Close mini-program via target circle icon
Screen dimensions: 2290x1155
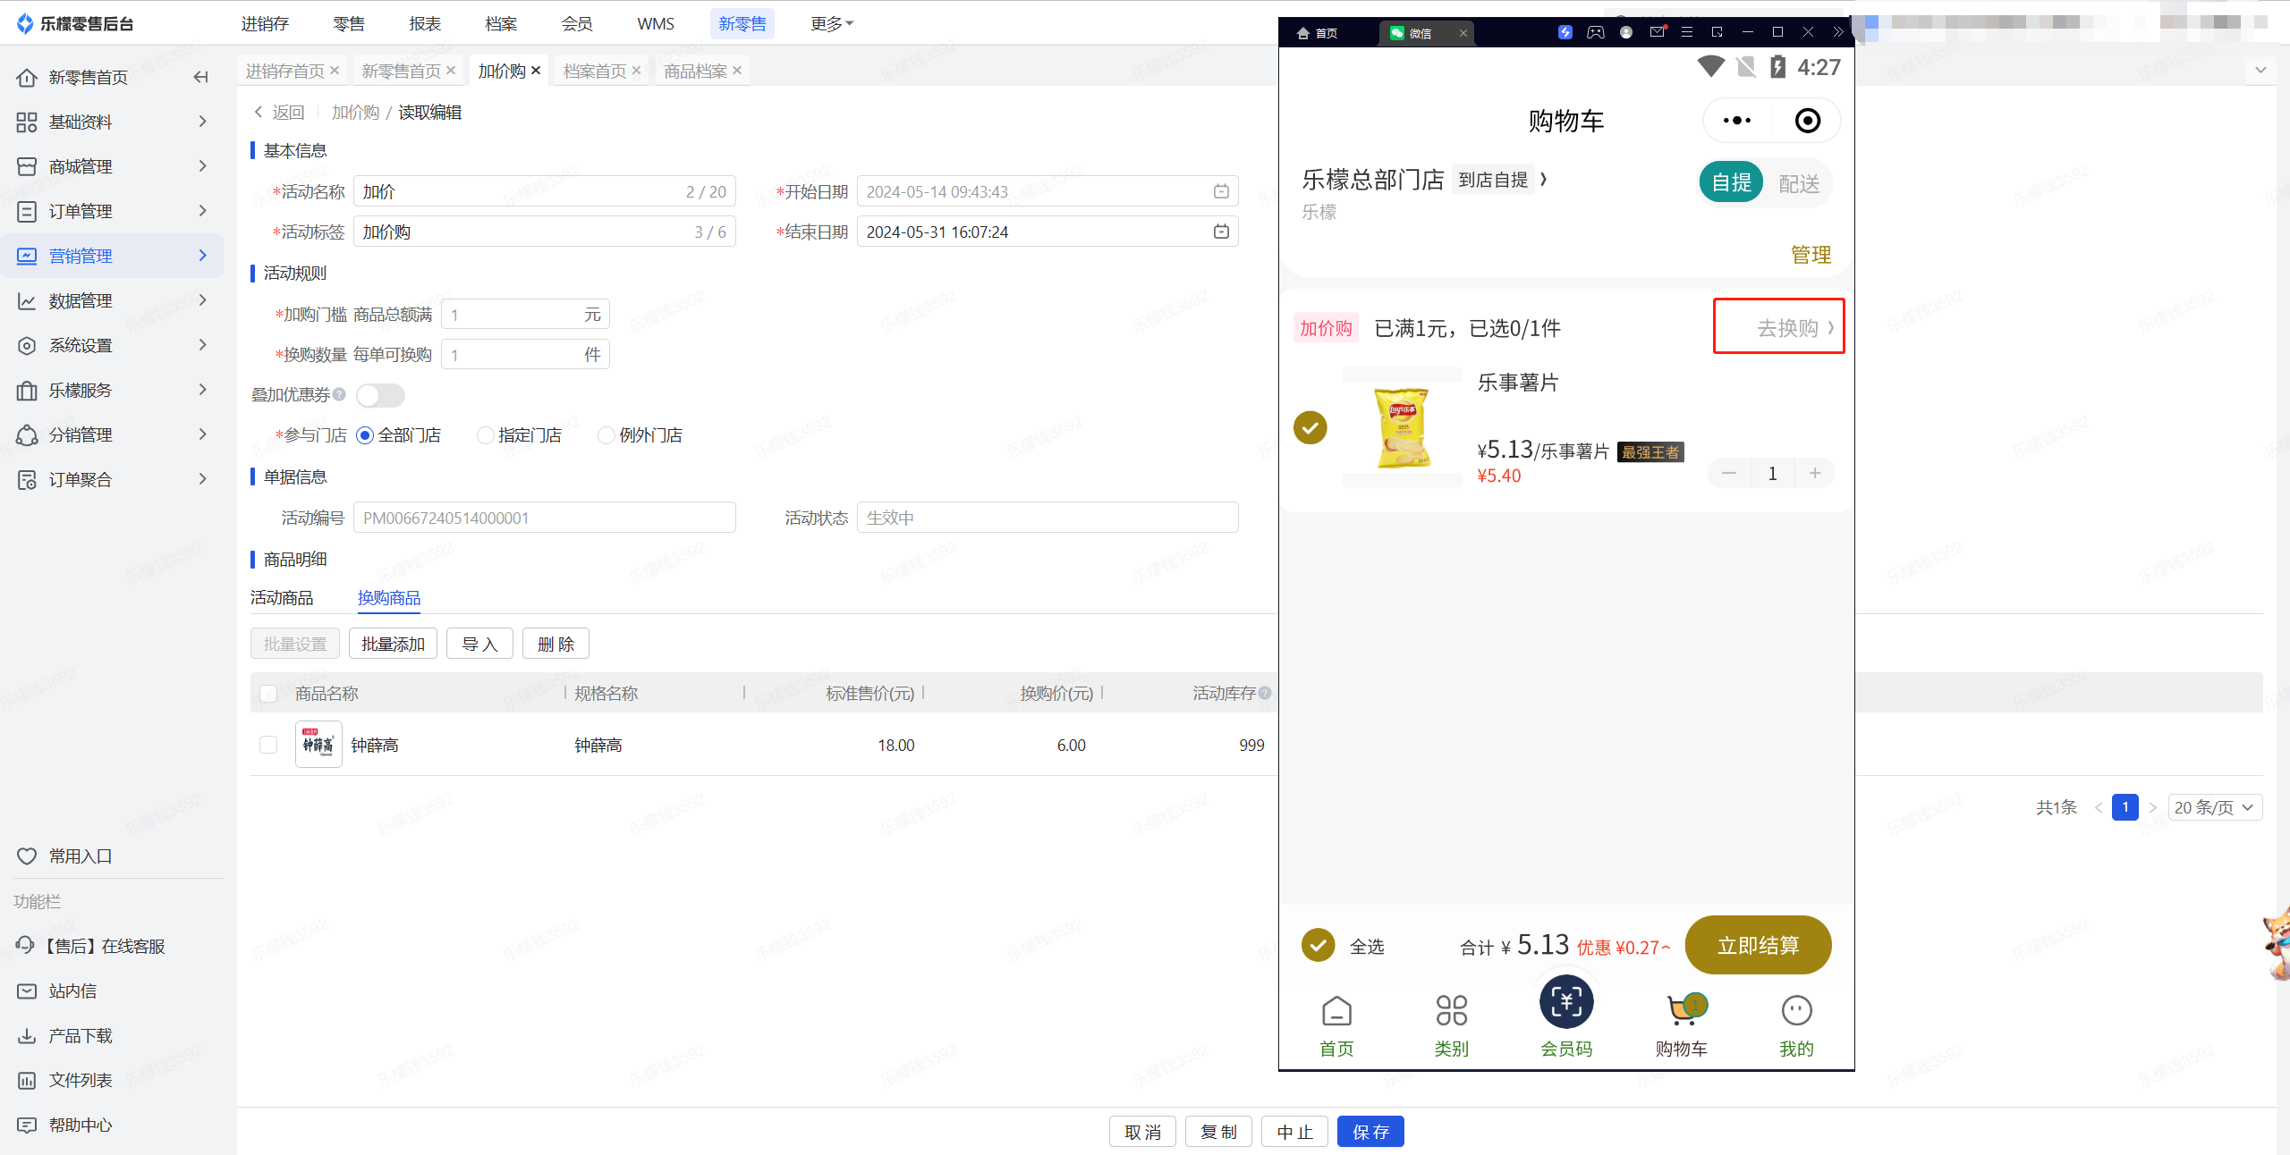click(1808, 121)
